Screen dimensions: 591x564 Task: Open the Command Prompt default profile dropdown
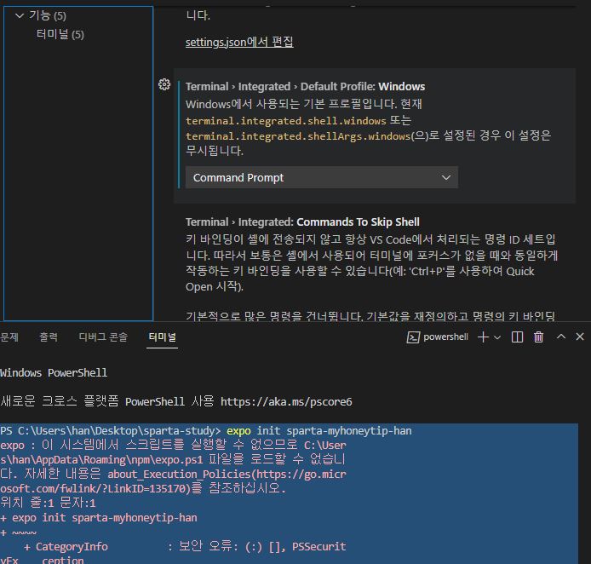pyautogui.click(x=322, y=177)
